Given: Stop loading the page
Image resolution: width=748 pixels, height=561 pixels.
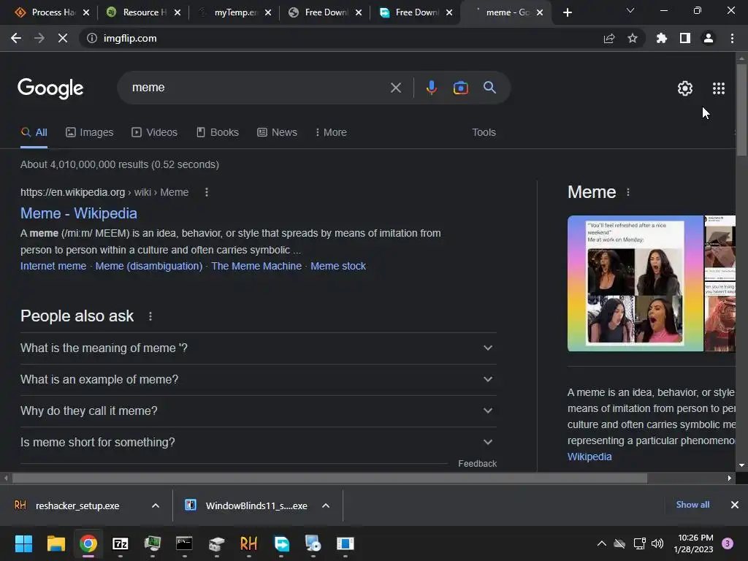Looking at the screenshot, I should [63, 38].
